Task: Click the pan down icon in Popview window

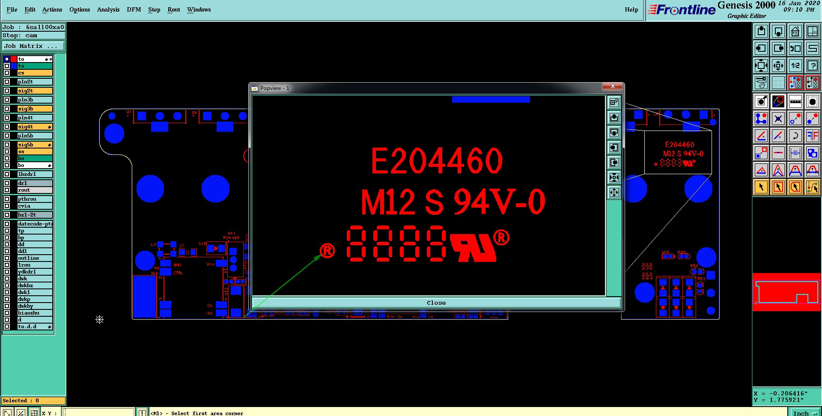Action: click(614, 133)
